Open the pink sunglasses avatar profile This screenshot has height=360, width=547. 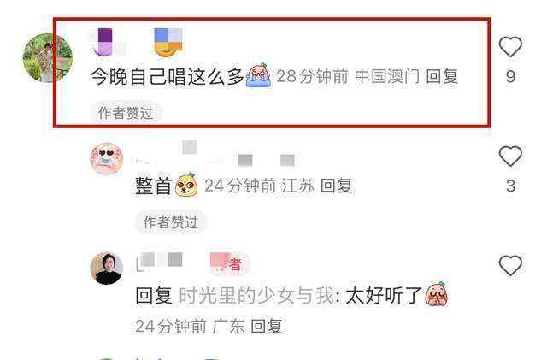click(x=107, y=158)
